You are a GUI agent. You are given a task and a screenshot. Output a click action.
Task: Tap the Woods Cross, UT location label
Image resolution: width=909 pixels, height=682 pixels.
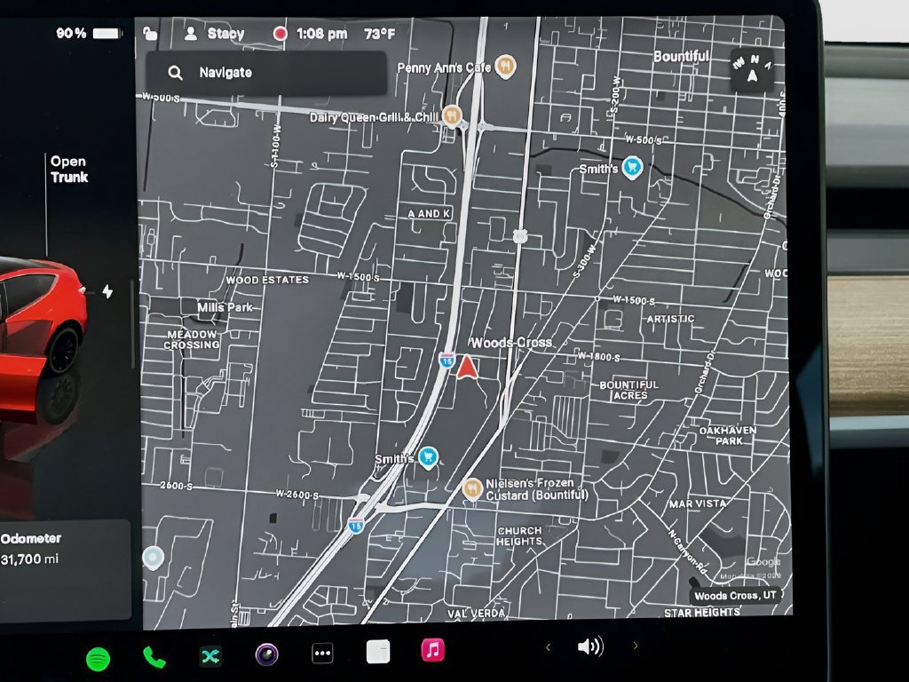click(735, 596)
